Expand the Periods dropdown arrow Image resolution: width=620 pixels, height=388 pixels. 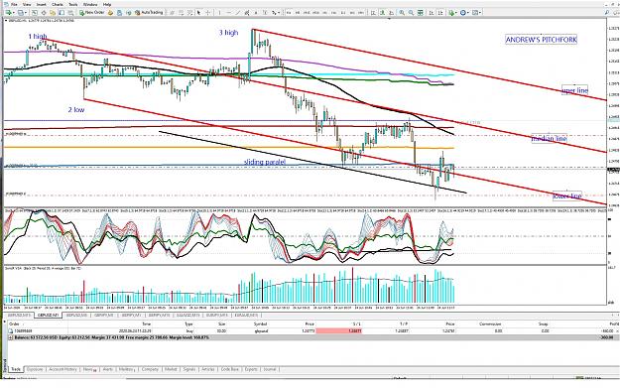(x=468, y=13)
